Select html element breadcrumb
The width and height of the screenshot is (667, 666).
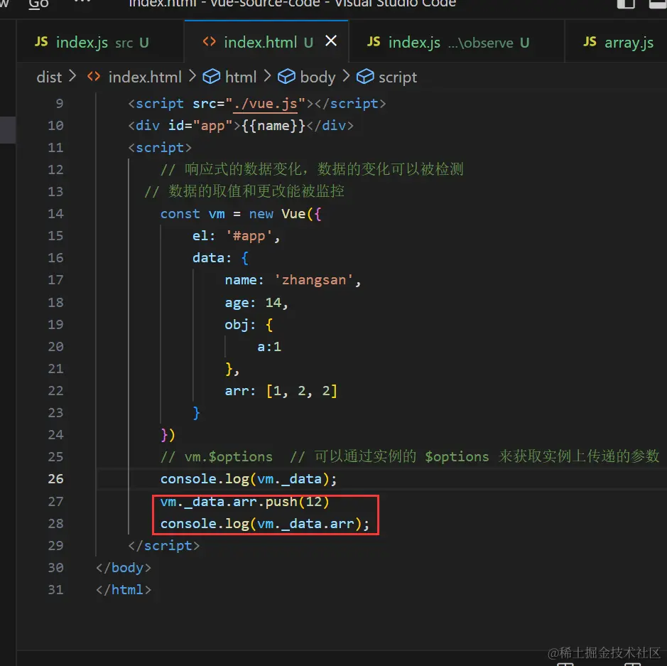pos(241,77)
